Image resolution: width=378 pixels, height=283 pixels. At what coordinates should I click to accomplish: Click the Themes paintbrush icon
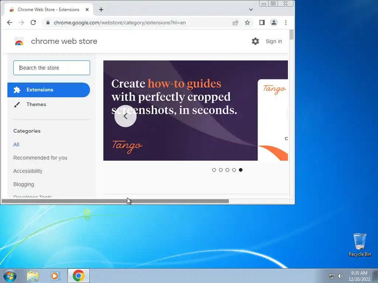pyautogui.click(x=17, y=104)
